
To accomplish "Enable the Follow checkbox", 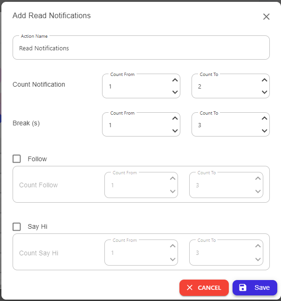I will click(x=17, y=159).
